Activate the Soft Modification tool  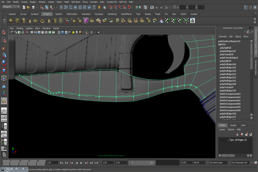(x=4, y=86)
